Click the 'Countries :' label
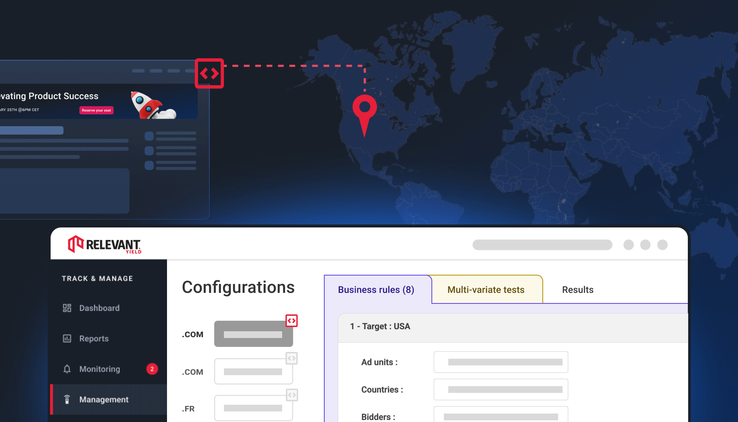The height and width of the screenshot is (422, 738). (x=382, y=390)
